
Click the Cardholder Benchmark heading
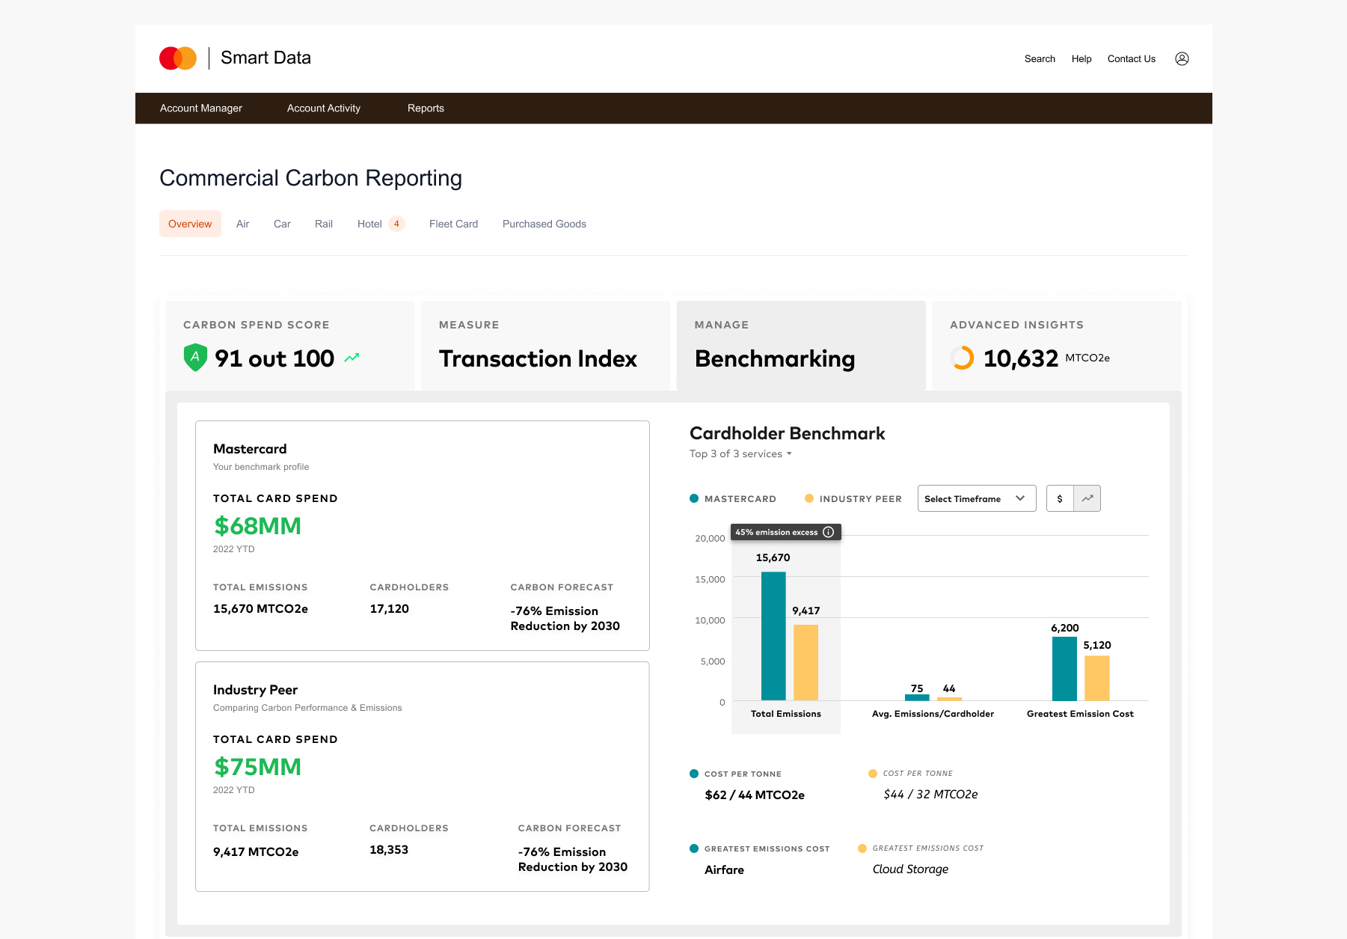(787, 433)
